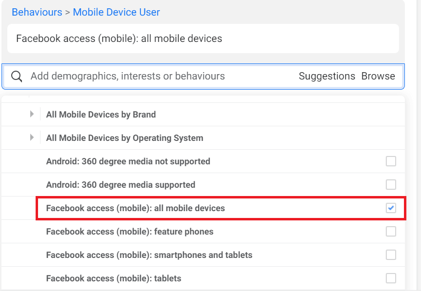Uncheck Facebook access (mobile): all mobile devices

point(391,208)
